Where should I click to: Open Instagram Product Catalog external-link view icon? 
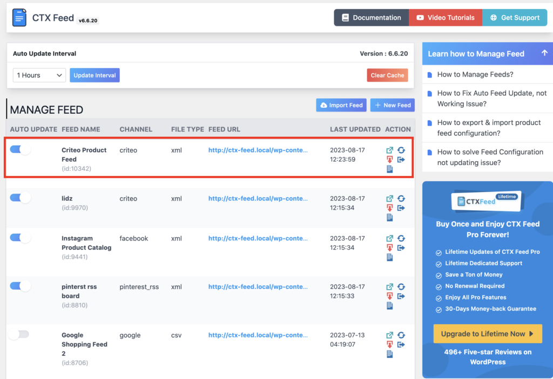(389, 238)
